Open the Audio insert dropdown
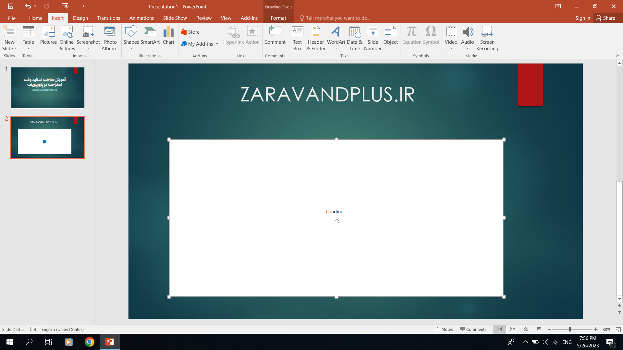This screenshot has height=350, width=623. pos(468,38)
